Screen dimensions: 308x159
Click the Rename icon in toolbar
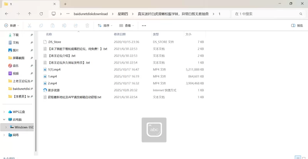(x=64, y=26)
